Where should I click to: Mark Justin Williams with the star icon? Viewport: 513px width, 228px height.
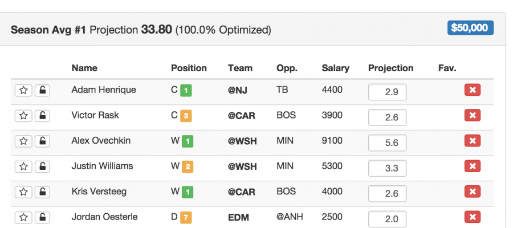[x=23, y=166]
